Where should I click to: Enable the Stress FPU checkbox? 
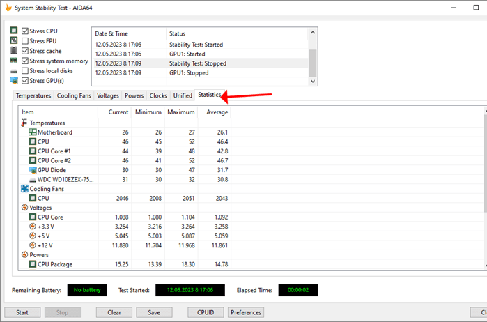point(25,40)
